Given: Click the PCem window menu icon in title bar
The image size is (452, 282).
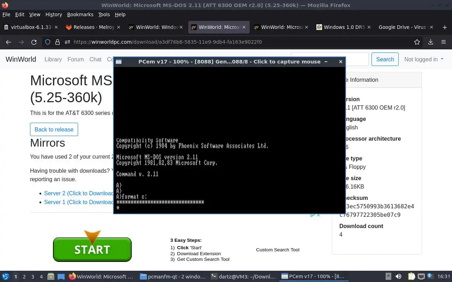Looking at the screenshot, I should click(x=119, y=62).
